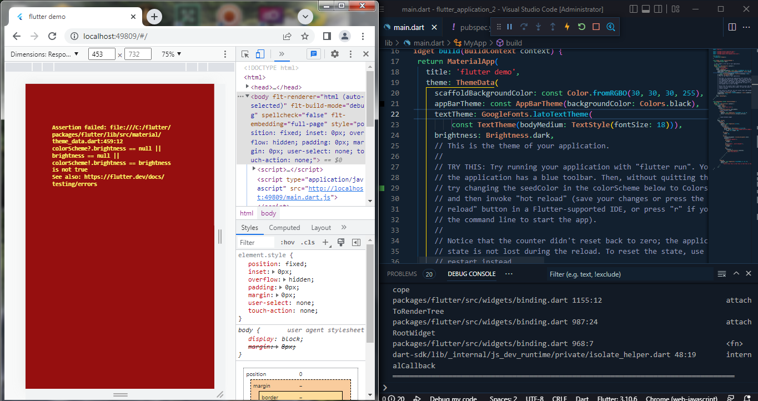Click the Step Over debug icon

[524, 27]
